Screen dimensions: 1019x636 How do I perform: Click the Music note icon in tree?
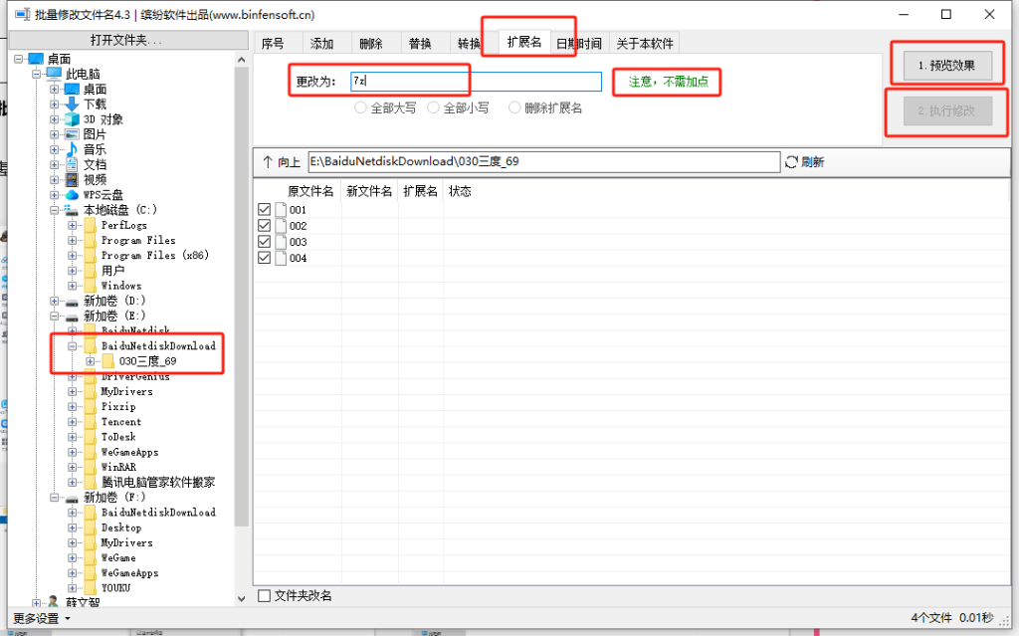[x=72, y=149]
